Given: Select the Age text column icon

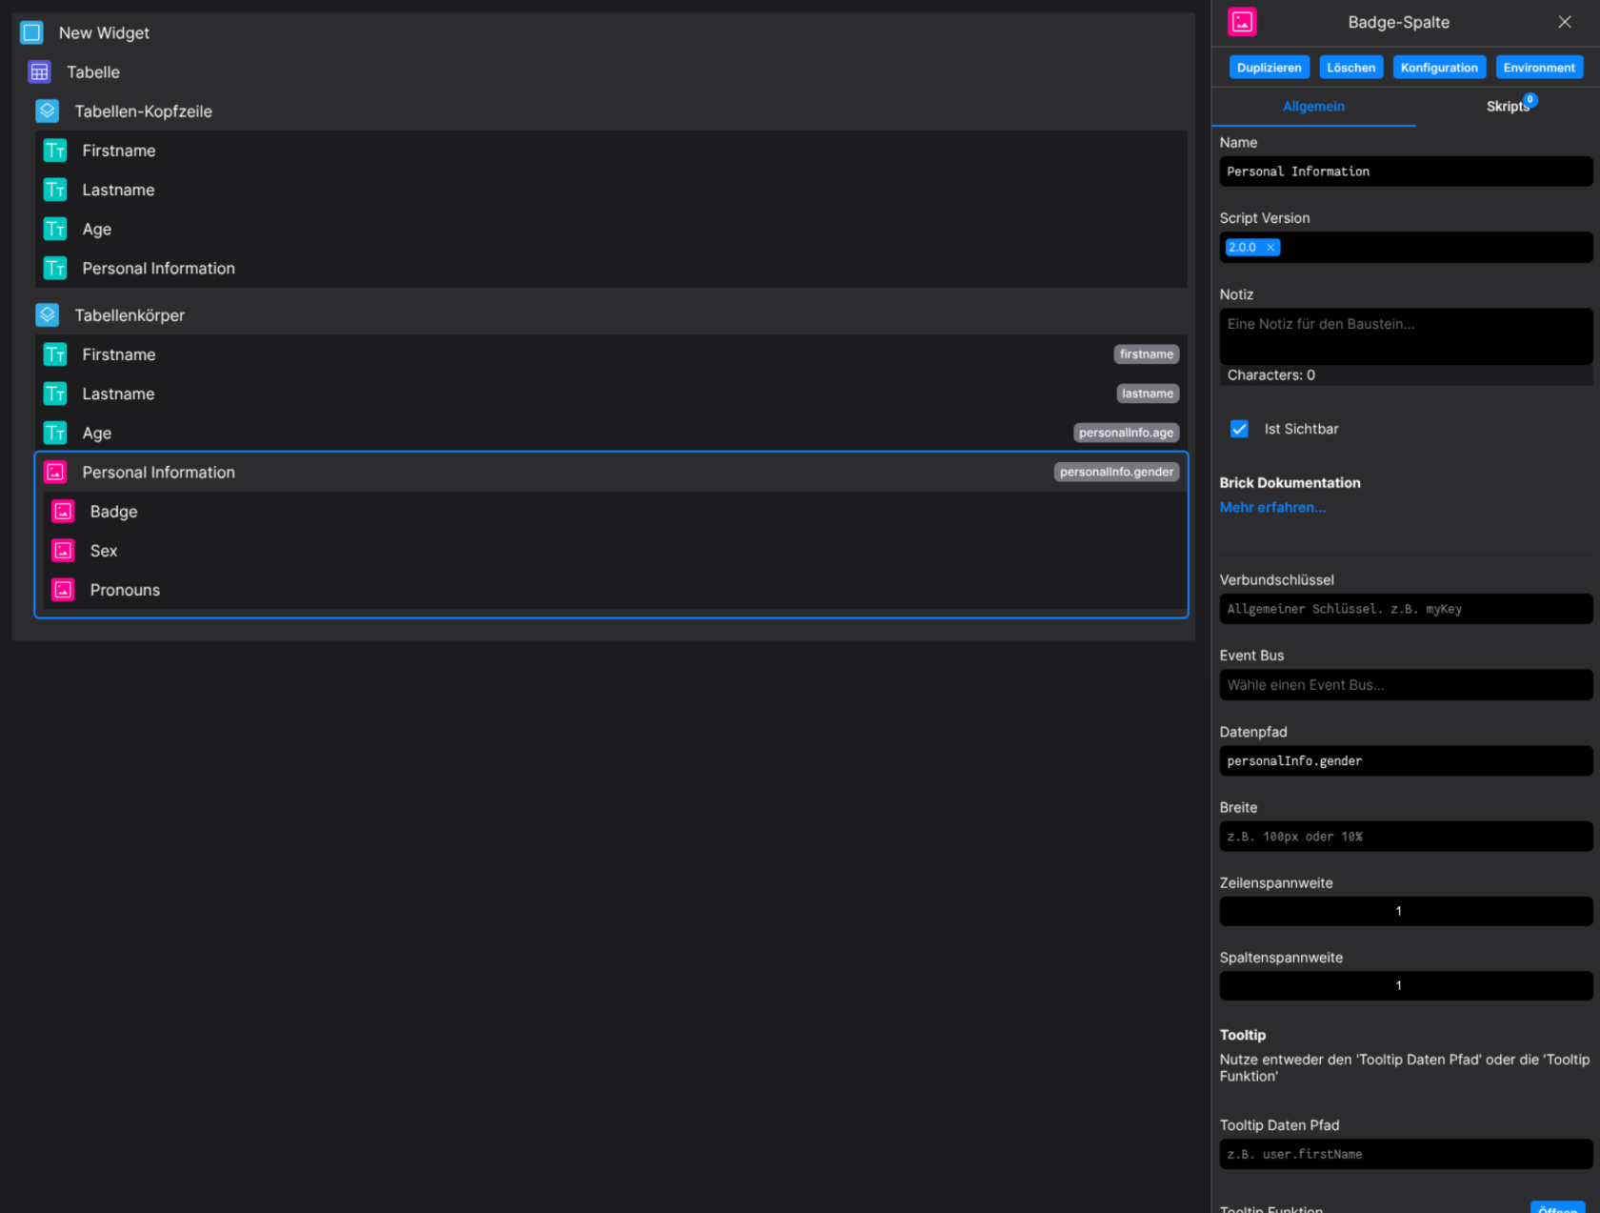Looking at the screenshot, I should click(54, 433).
